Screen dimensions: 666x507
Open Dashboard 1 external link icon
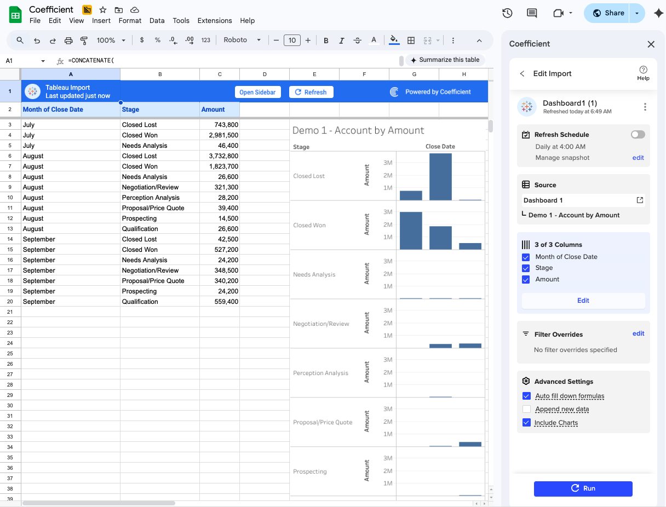[640, 200]
